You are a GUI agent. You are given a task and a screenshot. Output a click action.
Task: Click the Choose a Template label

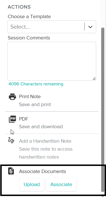(x=29, y=16)
